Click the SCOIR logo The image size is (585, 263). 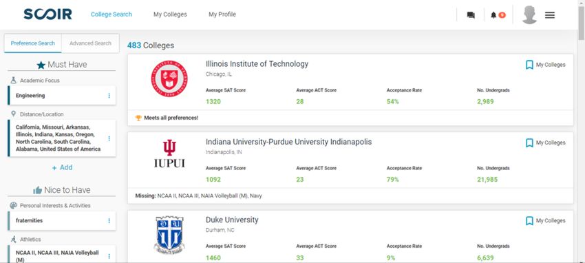click(47, 14)
